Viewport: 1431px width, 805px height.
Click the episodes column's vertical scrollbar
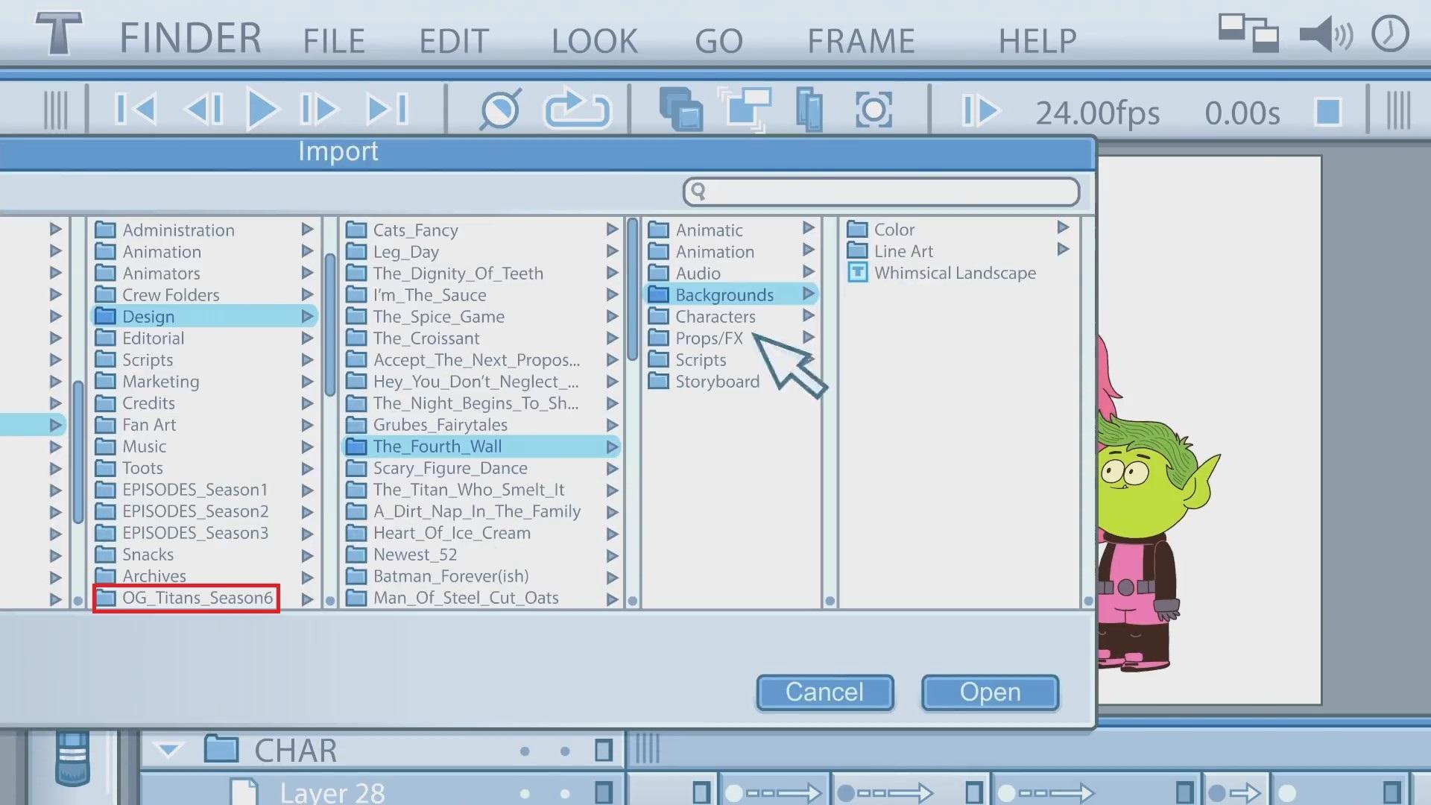[633, 289]
